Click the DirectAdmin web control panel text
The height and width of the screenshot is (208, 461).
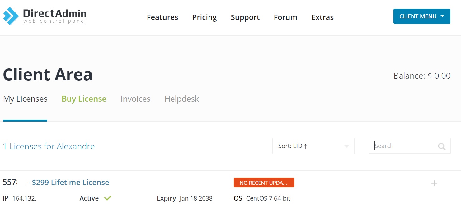(55, 16)
